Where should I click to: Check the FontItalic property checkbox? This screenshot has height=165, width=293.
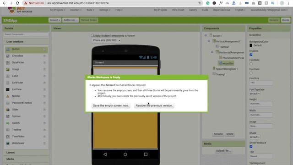tap(251, 73)
